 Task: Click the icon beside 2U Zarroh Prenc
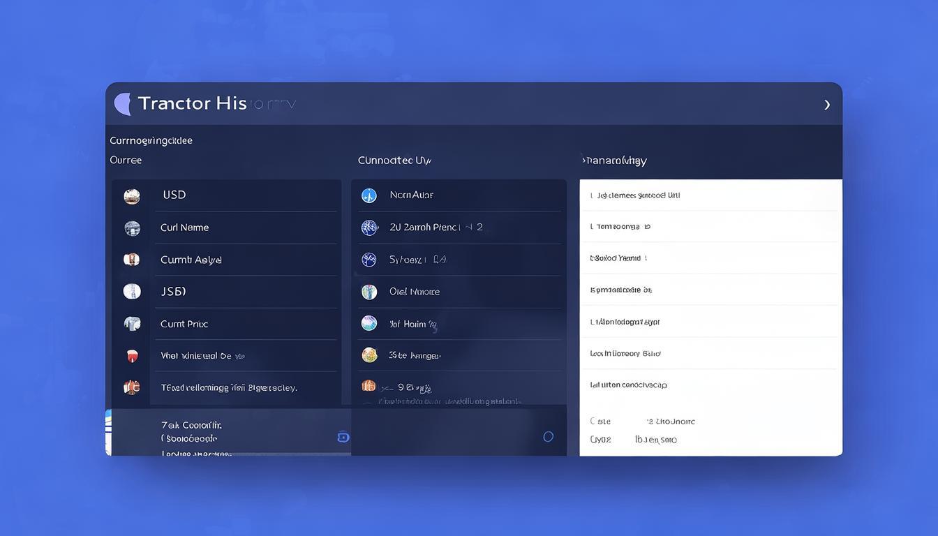click(x=369, y=228)
